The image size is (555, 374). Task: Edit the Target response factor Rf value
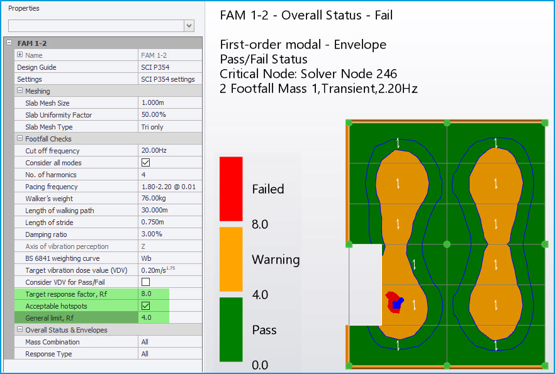170,294
